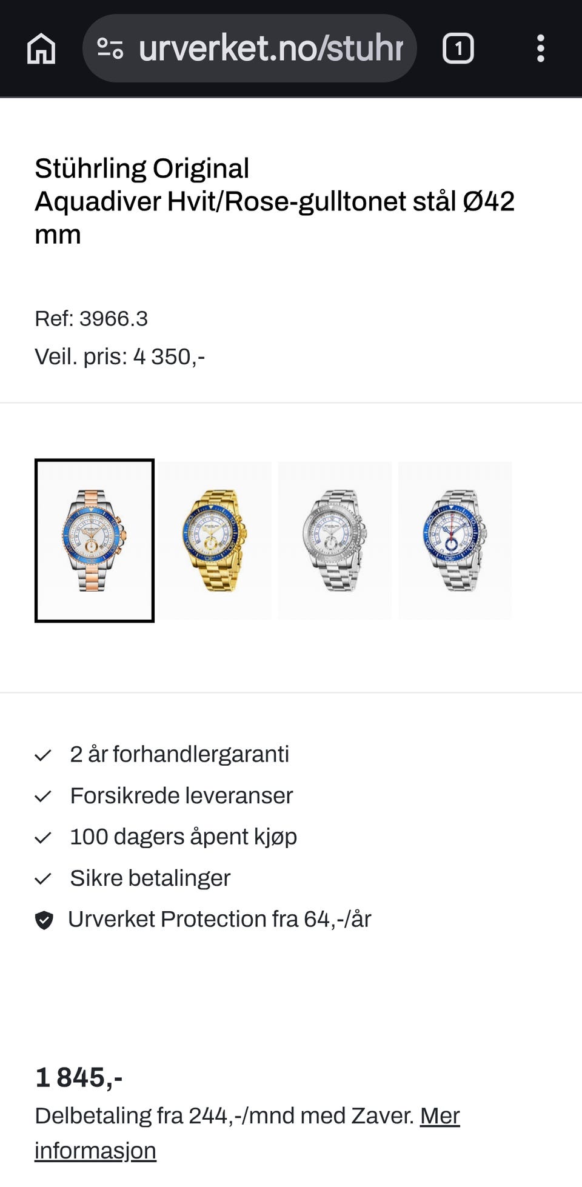Click checkmark next to Sikre betalinger
Image resolution: width=582 pixels, height=1187 pixels.
(x=43, y=879)
